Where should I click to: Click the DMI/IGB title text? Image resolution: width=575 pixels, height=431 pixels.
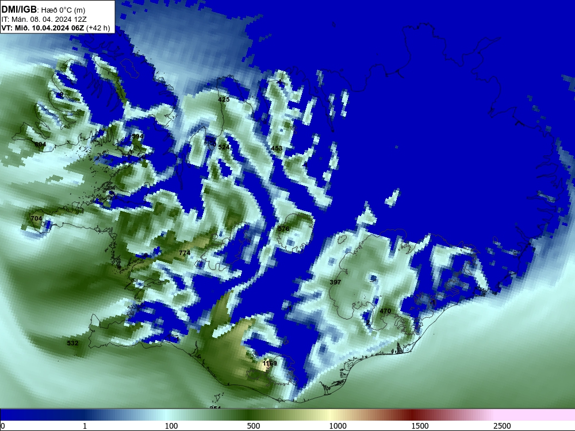click(x=19, y=10)
